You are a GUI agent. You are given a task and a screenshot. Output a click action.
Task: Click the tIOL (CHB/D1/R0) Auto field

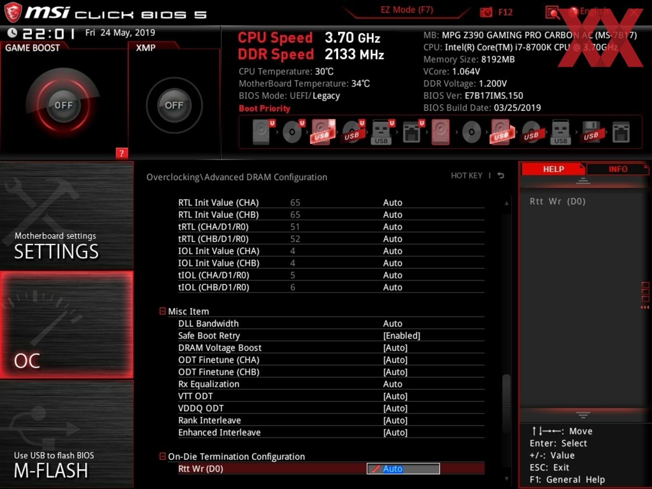(x=393, y=287)
